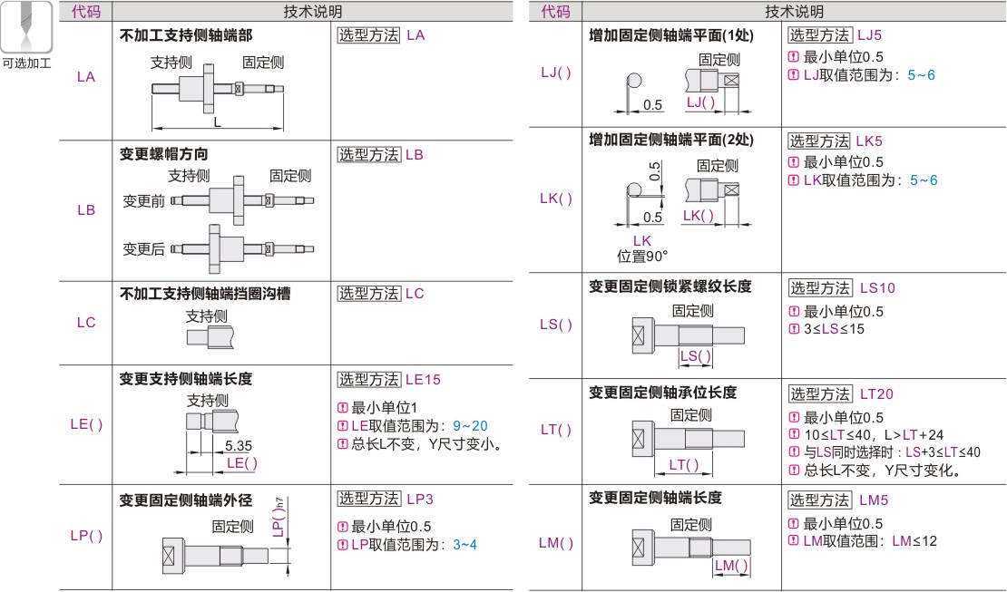
Task: Click warning icon beside LM取值范围：LM≤12
Action: [794, 541]
